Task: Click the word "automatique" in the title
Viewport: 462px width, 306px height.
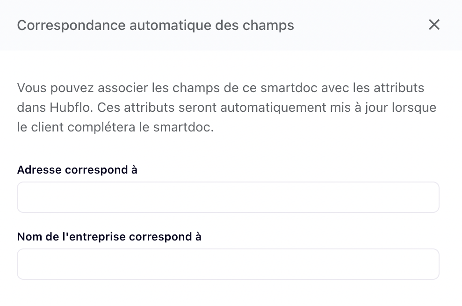Action: (170, 25)
